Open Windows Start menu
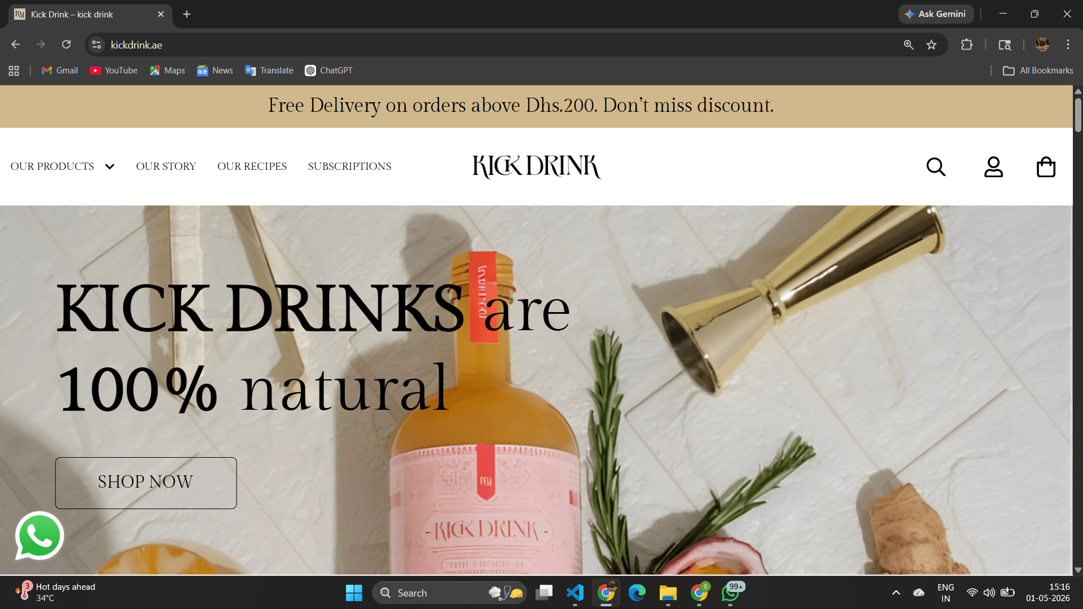1083x609 pixels. [354, 593]
